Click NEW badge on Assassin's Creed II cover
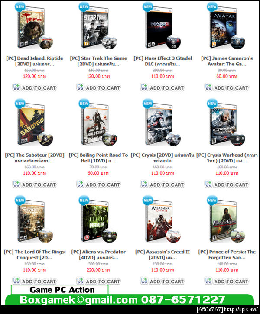Viewport: 260px width, 314px height. [148, 200]
